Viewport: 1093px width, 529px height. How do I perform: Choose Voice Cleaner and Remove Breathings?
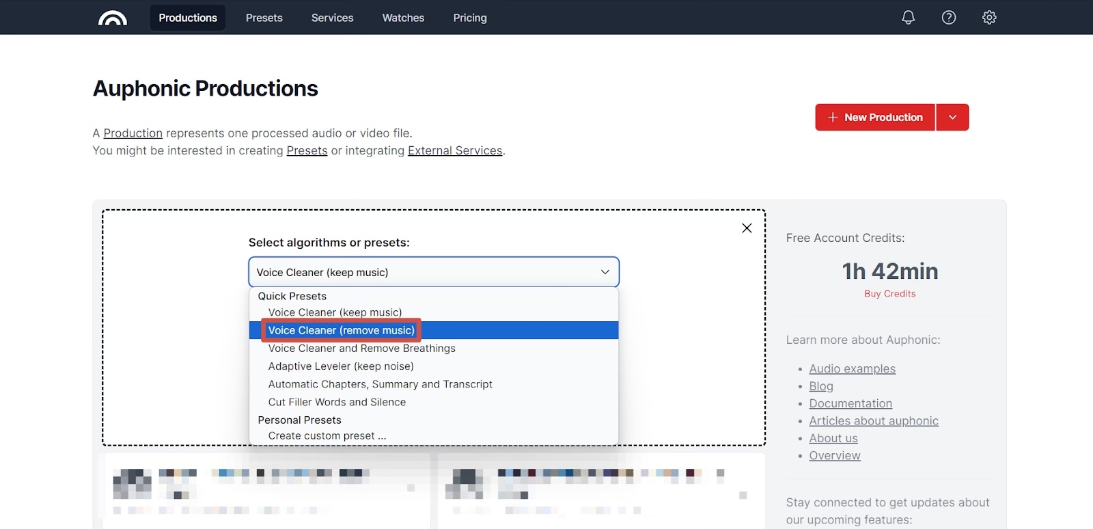click(x=361, y=349)
